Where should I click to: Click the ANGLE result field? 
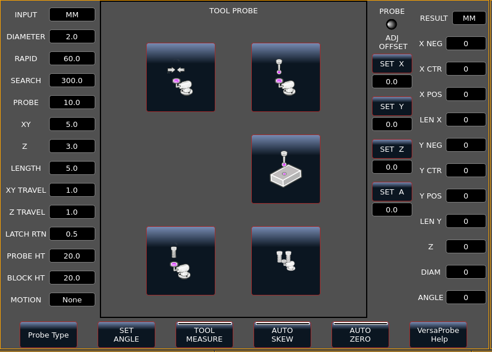point(466,297)
